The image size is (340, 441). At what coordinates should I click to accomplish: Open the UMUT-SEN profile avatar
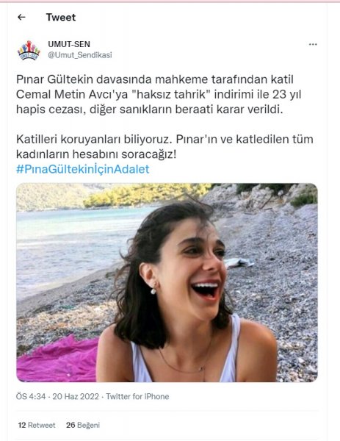(x=29, y=50)
